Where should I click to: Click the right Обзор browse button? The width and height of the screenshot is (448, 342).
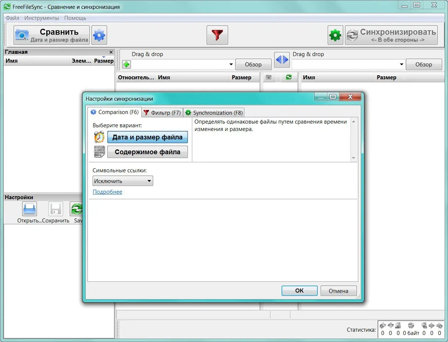click(424, 65)
